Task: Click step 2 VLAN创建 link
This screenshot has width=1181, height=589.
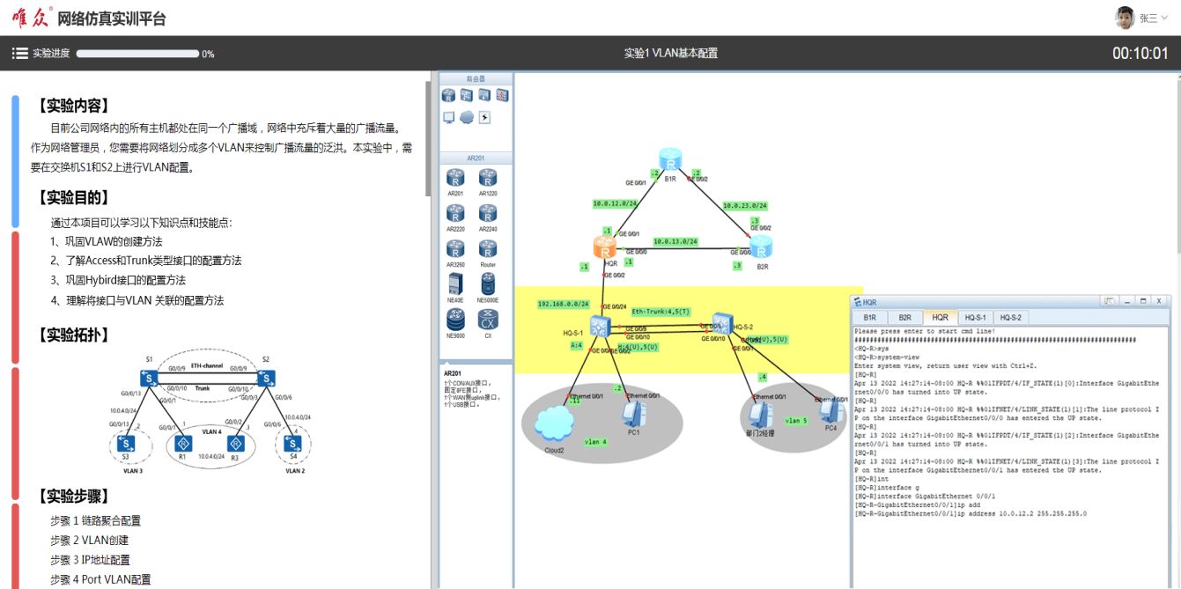Action: pyautogui.click(x=89, y=540)
